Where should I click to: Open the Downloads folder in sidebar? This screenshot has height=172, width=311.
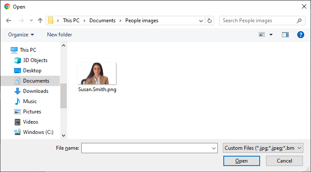(36, 91)
